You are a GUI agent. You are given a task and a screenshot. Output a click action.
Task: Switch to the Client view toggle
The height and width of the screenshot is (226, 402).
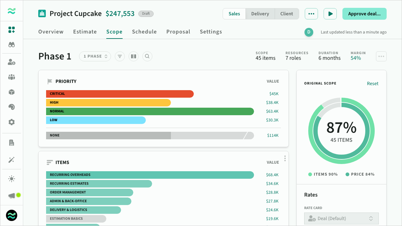click(287, 14)
